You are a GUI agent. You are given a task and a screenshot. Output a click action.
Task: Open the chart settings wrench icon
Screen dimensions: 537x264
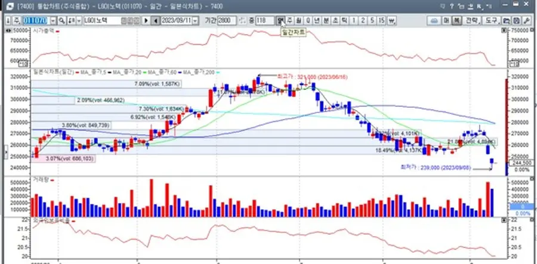click(x=527, y=20)
